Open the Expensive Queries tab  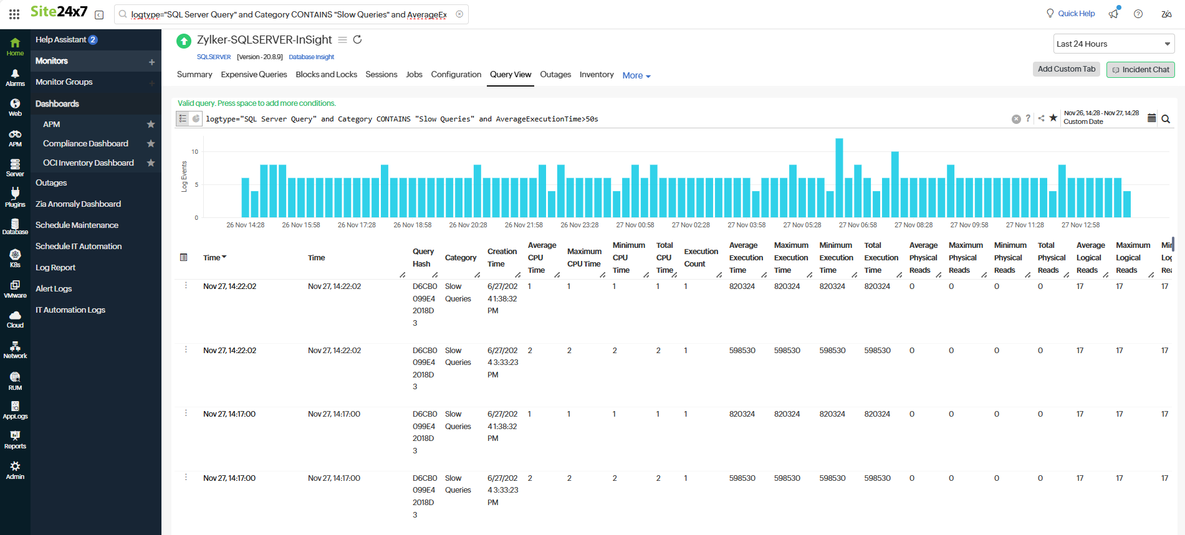pos(254,74)
